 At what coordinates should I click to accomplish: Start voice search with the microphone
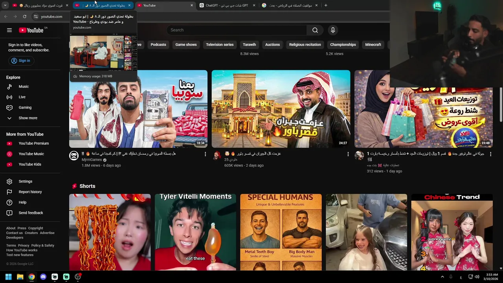coord(333,30)
